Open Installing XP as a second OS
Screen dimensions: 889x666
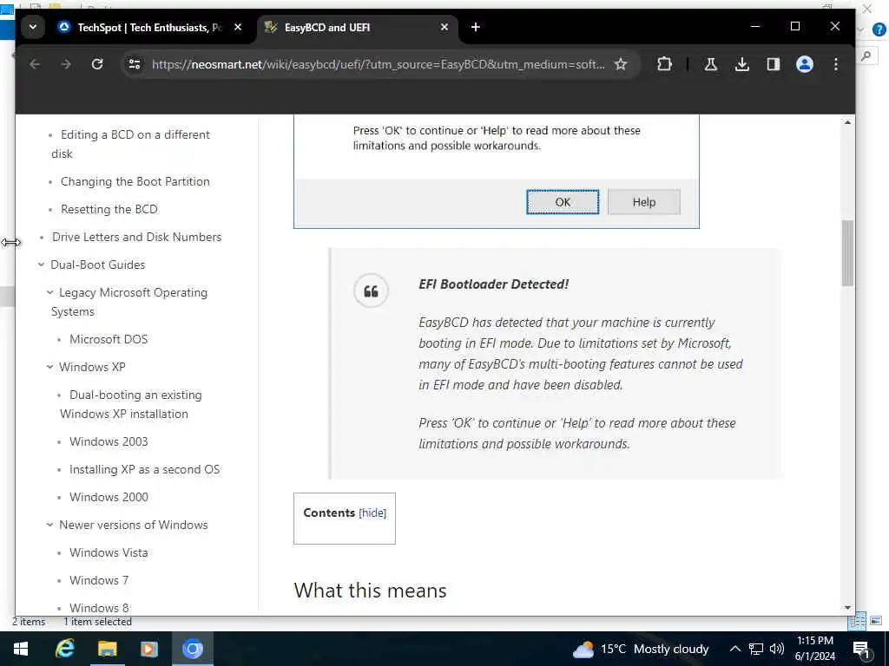click(144, 469)
